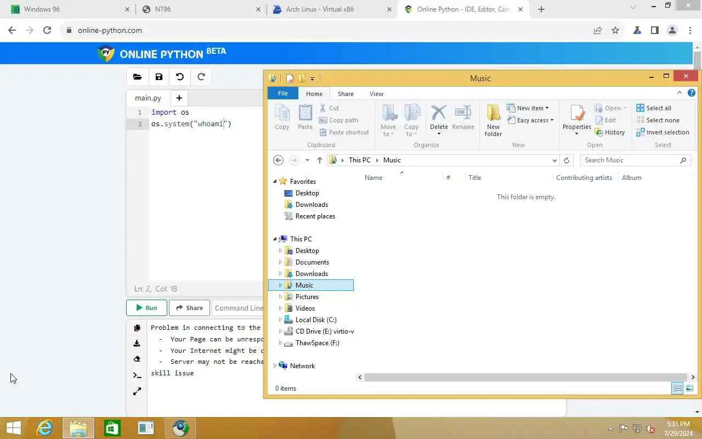Open terminal prompt icon in console sidebar
This screenshot has width=702, height=439.
click(137, 375)
